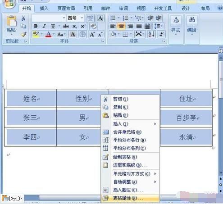
Task: Choose 复制 in the context menu
Action: point(130,107)
